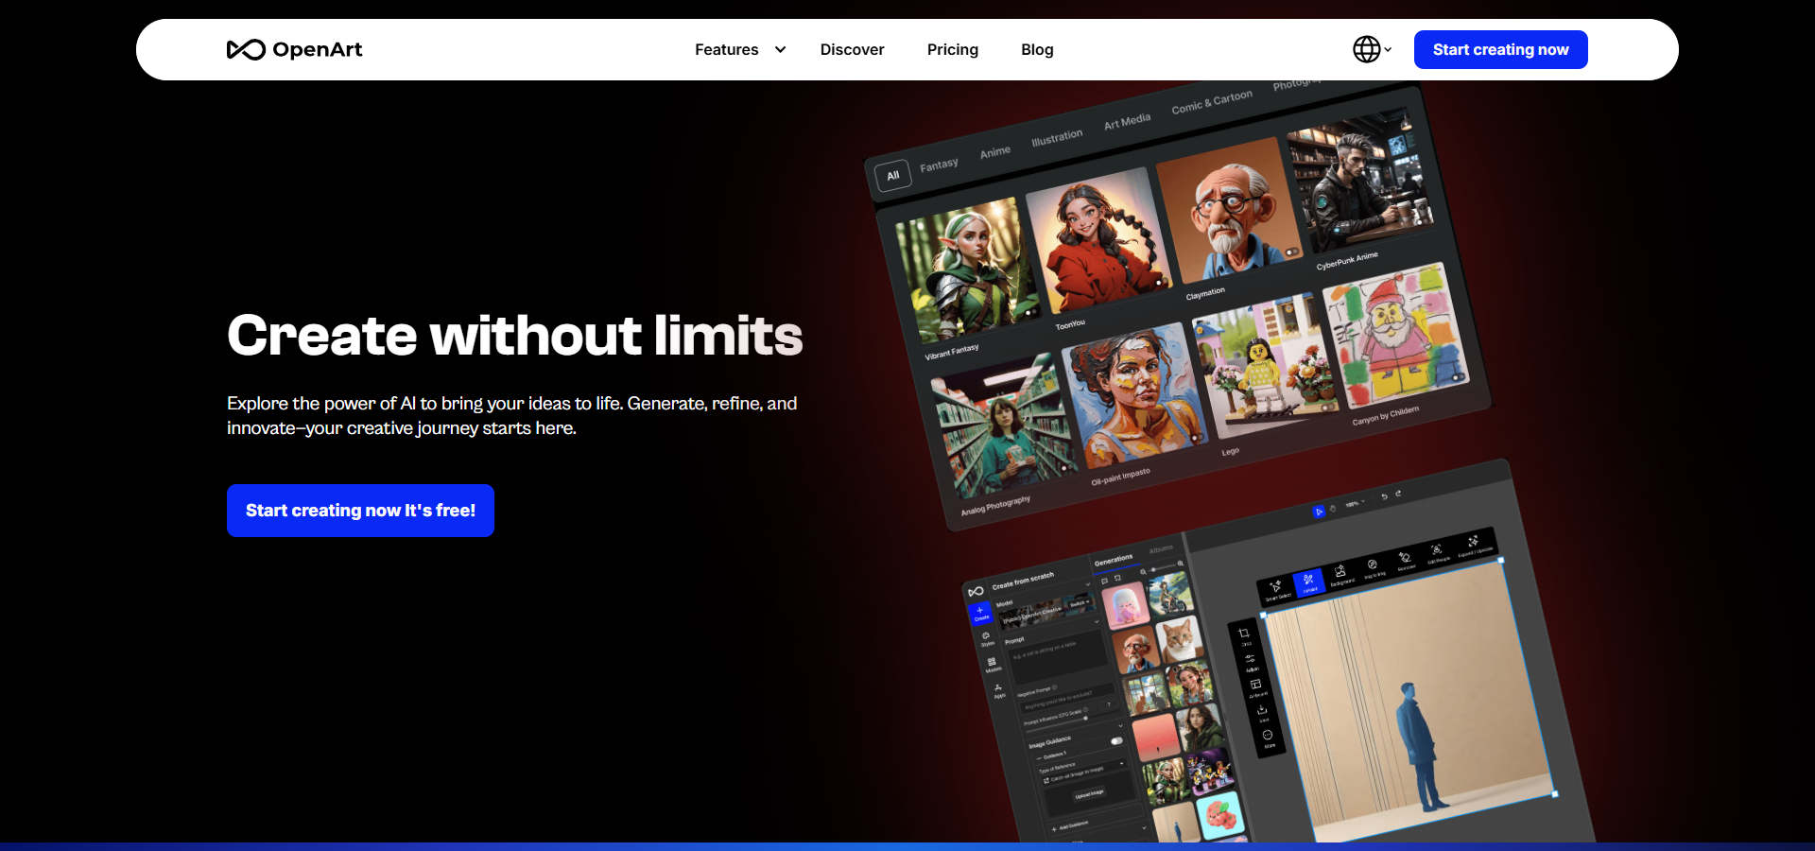Go to the Pricing page
Image resolution: width=1815 pixels, height=851 pixels.
point(952,49)
